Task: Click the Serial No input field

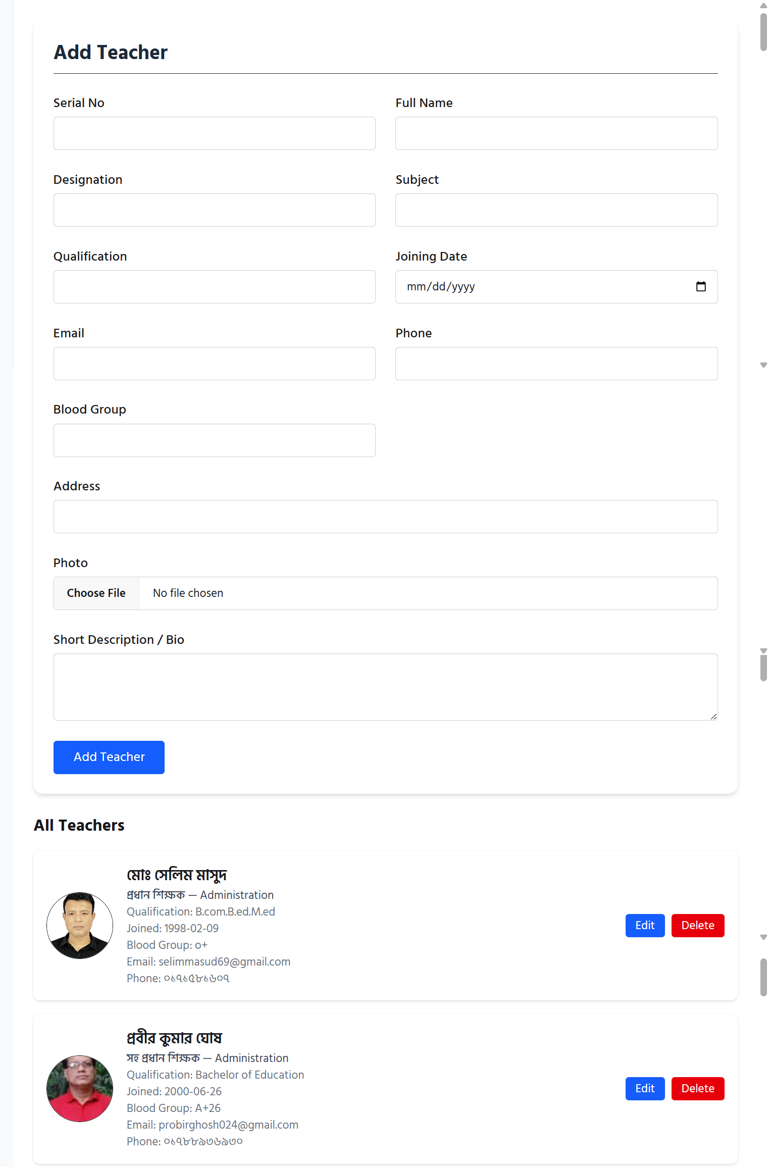Action: coord(214,133)
